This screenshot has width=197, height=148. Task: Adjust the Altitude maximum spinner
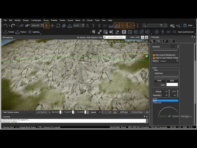click(178, 92)
